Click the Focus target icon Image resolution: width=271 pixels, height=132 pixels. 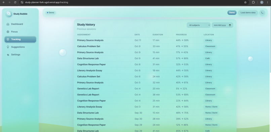pyautogui.click(x=8, y=32)
